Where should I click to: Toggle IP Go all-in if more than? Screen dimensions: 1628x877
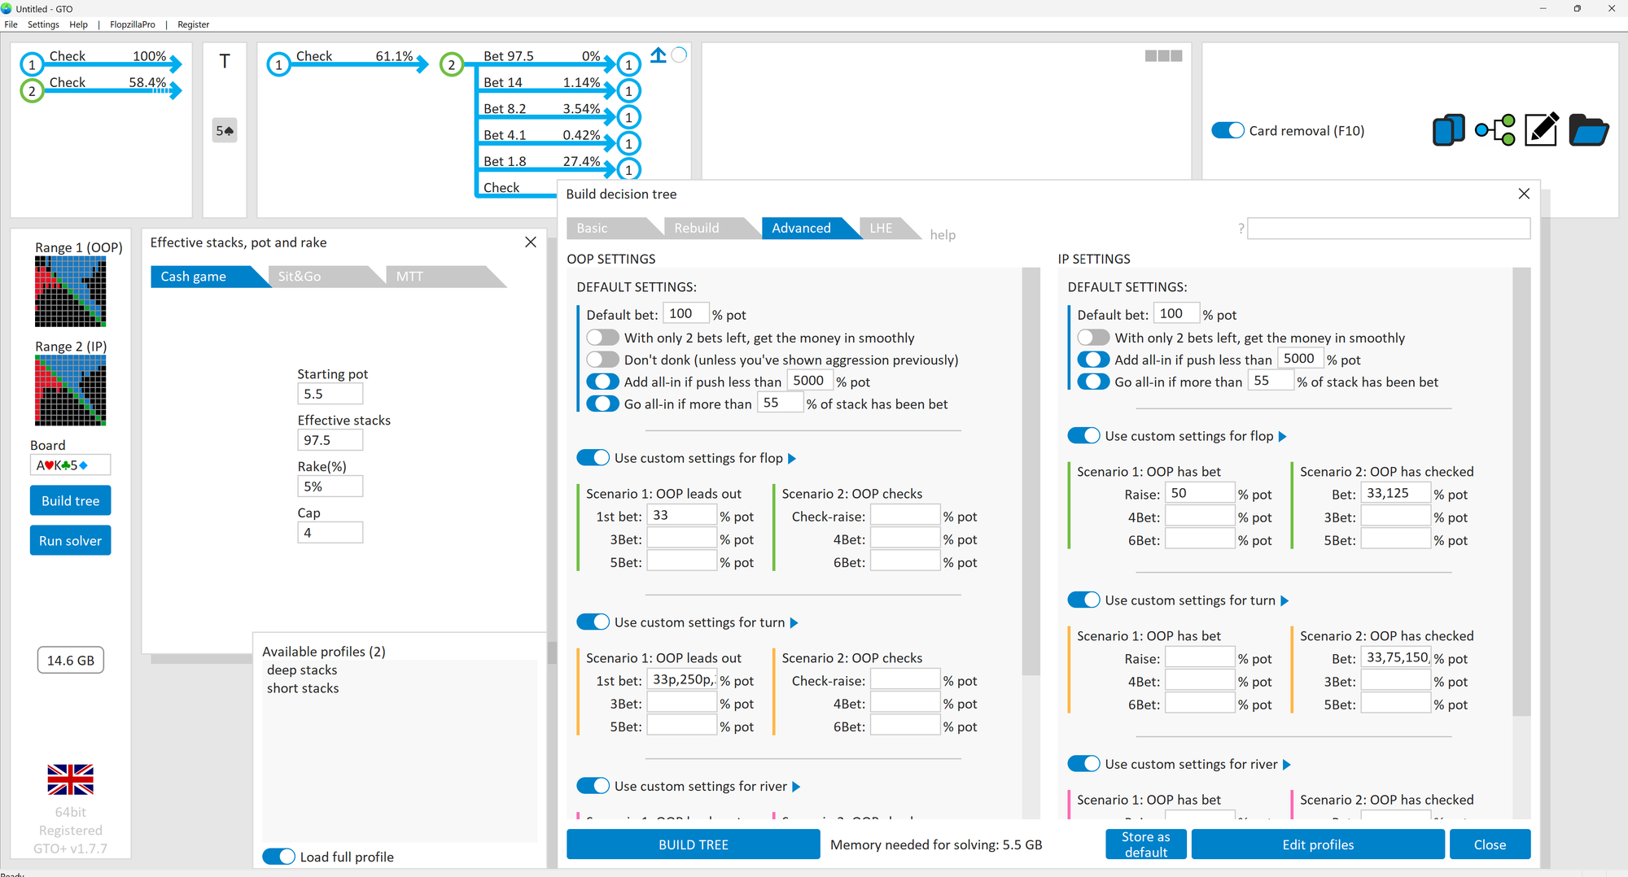(x=1093, y=382)
